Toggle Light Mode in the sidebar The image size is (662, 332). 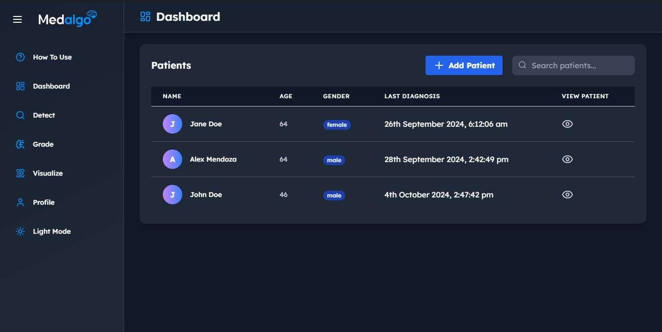click(51, 231)
